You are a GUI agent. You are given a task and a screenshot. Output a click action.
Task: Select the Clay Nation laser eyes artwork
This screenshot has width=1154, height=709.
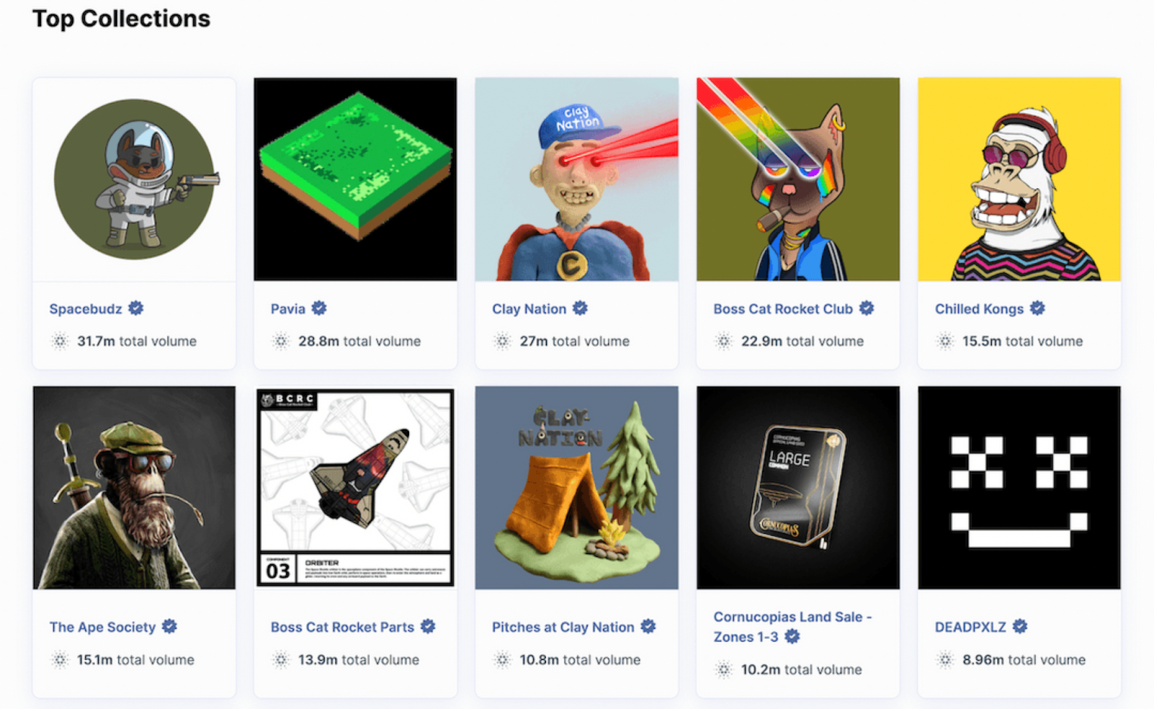coord(576,180)
